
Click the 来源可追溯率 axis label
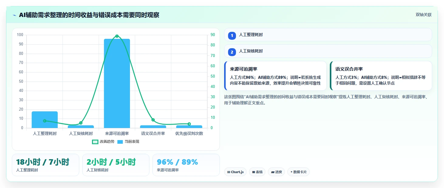point(117,133)
